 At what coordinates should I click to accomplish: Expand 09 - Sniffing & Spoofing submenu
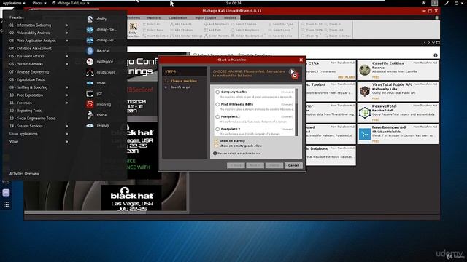point(39,87)
